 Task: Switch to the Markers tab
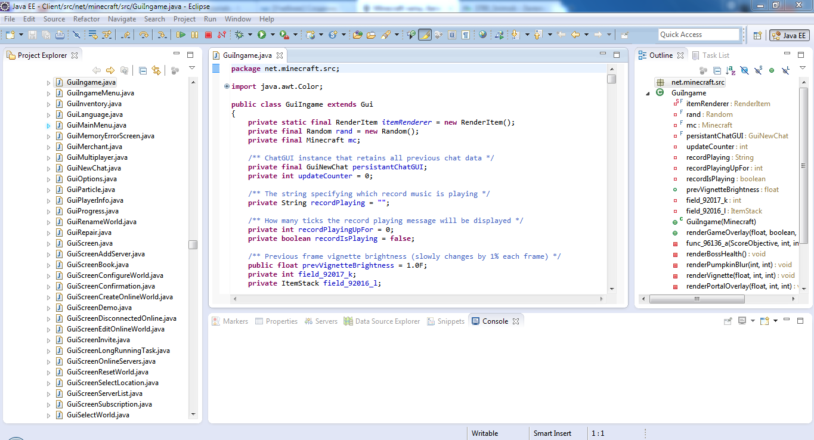click(x=230, y=321)
